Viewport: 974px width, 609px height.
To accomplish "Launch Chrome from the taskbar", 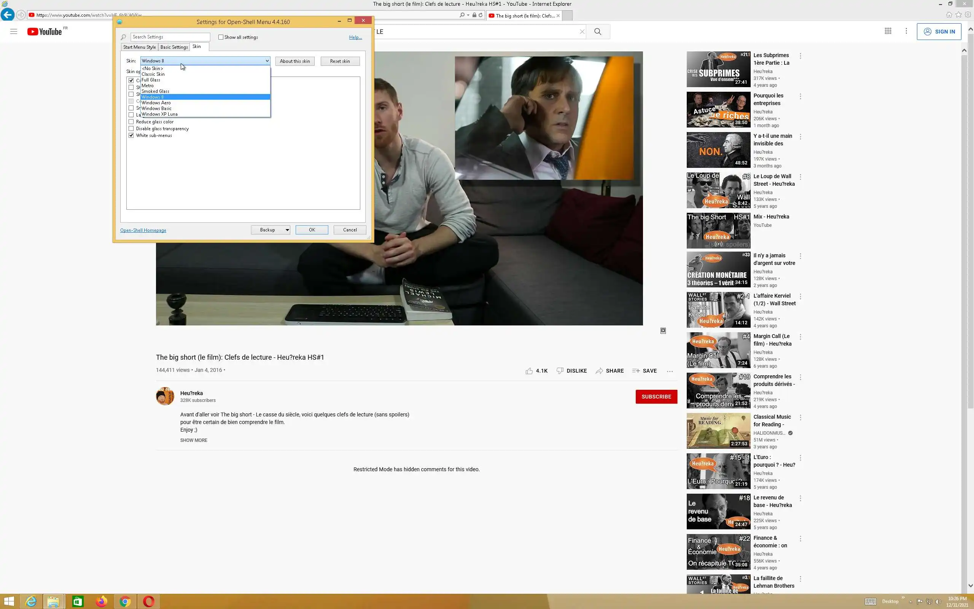I will pyautogui.click(x=125, y=601).
